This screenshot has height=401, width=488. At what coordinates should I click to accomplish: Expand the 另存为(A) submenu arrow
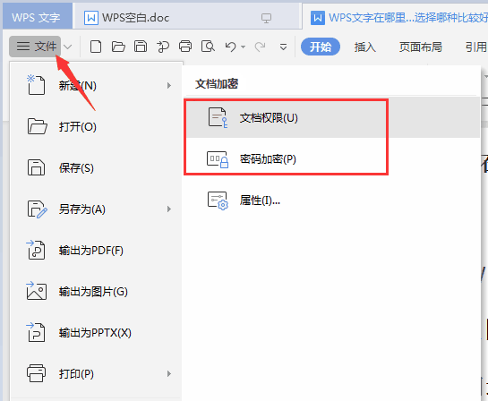[169, 209]
